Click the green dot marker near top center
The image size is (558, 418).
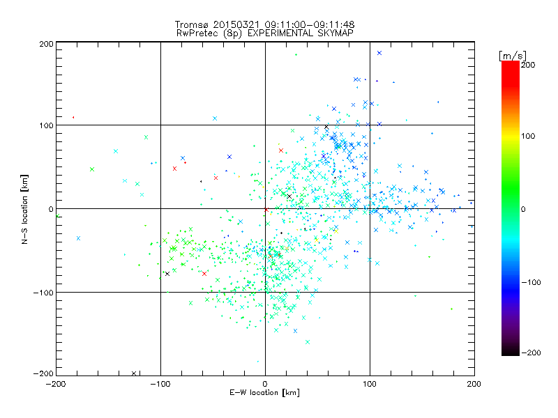tap(296, 55)
